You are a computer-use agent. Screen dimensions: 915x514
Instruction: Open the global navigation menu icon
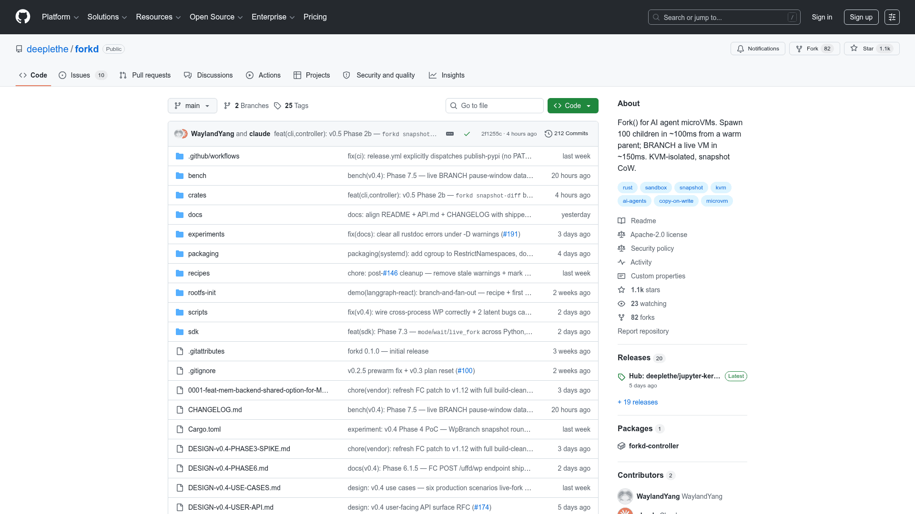tap(892, 17)
